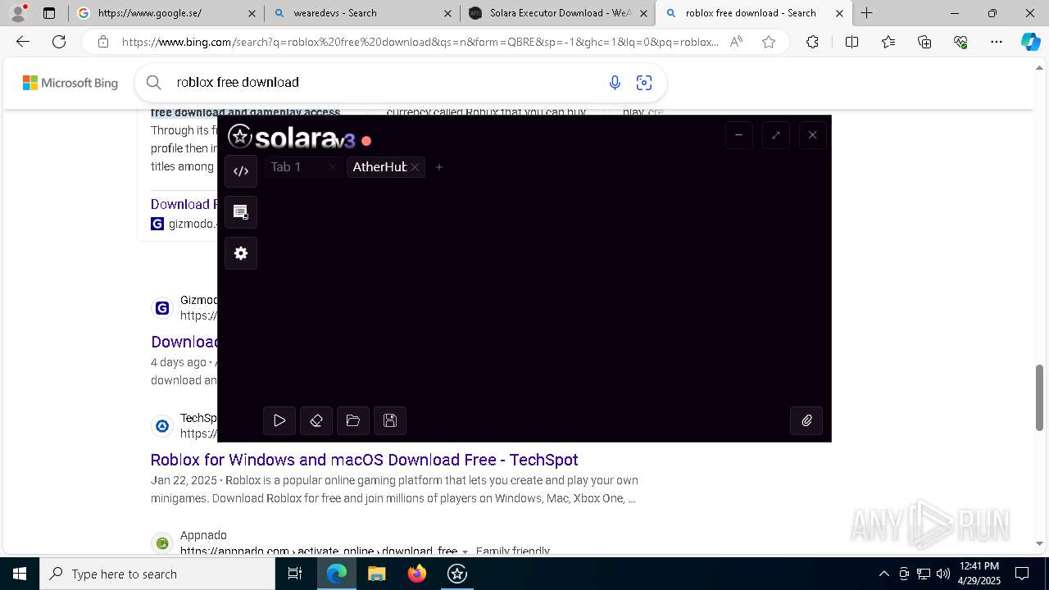Search using microphone voice input
Viewport: 1049px width, 590px height.
pos(615,82)
